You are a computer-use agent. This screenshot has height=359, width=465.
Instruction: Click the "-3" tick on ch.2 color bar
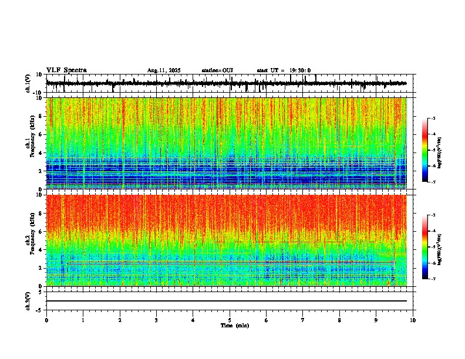pos(433,215)
